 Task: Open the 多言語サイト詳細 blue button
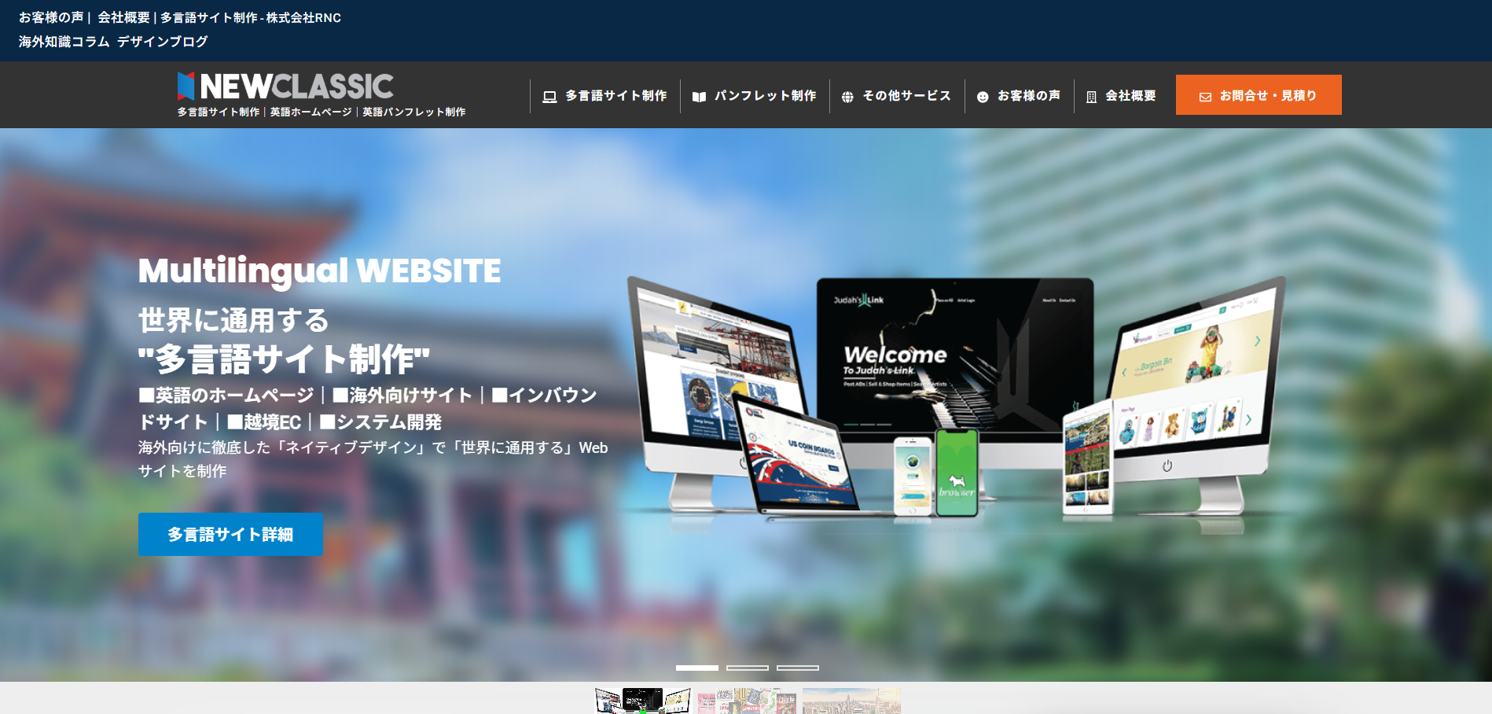pyautogui.click(x=230, y=535)
